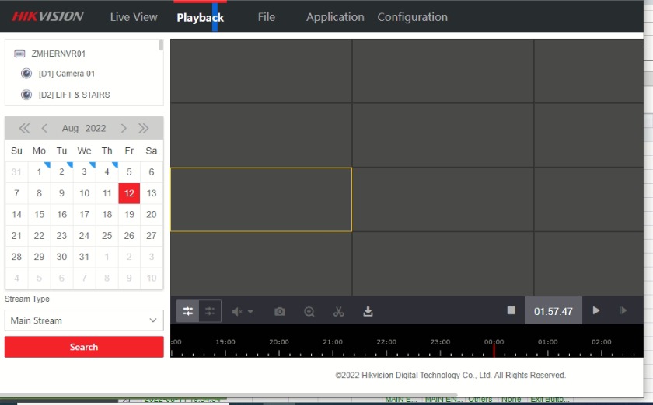Select the [D2] LIFT & STAIRS channel
Image resolution: width=653 pixels, height=405 pixels.
pyautogui.click(x=74, y=95)
